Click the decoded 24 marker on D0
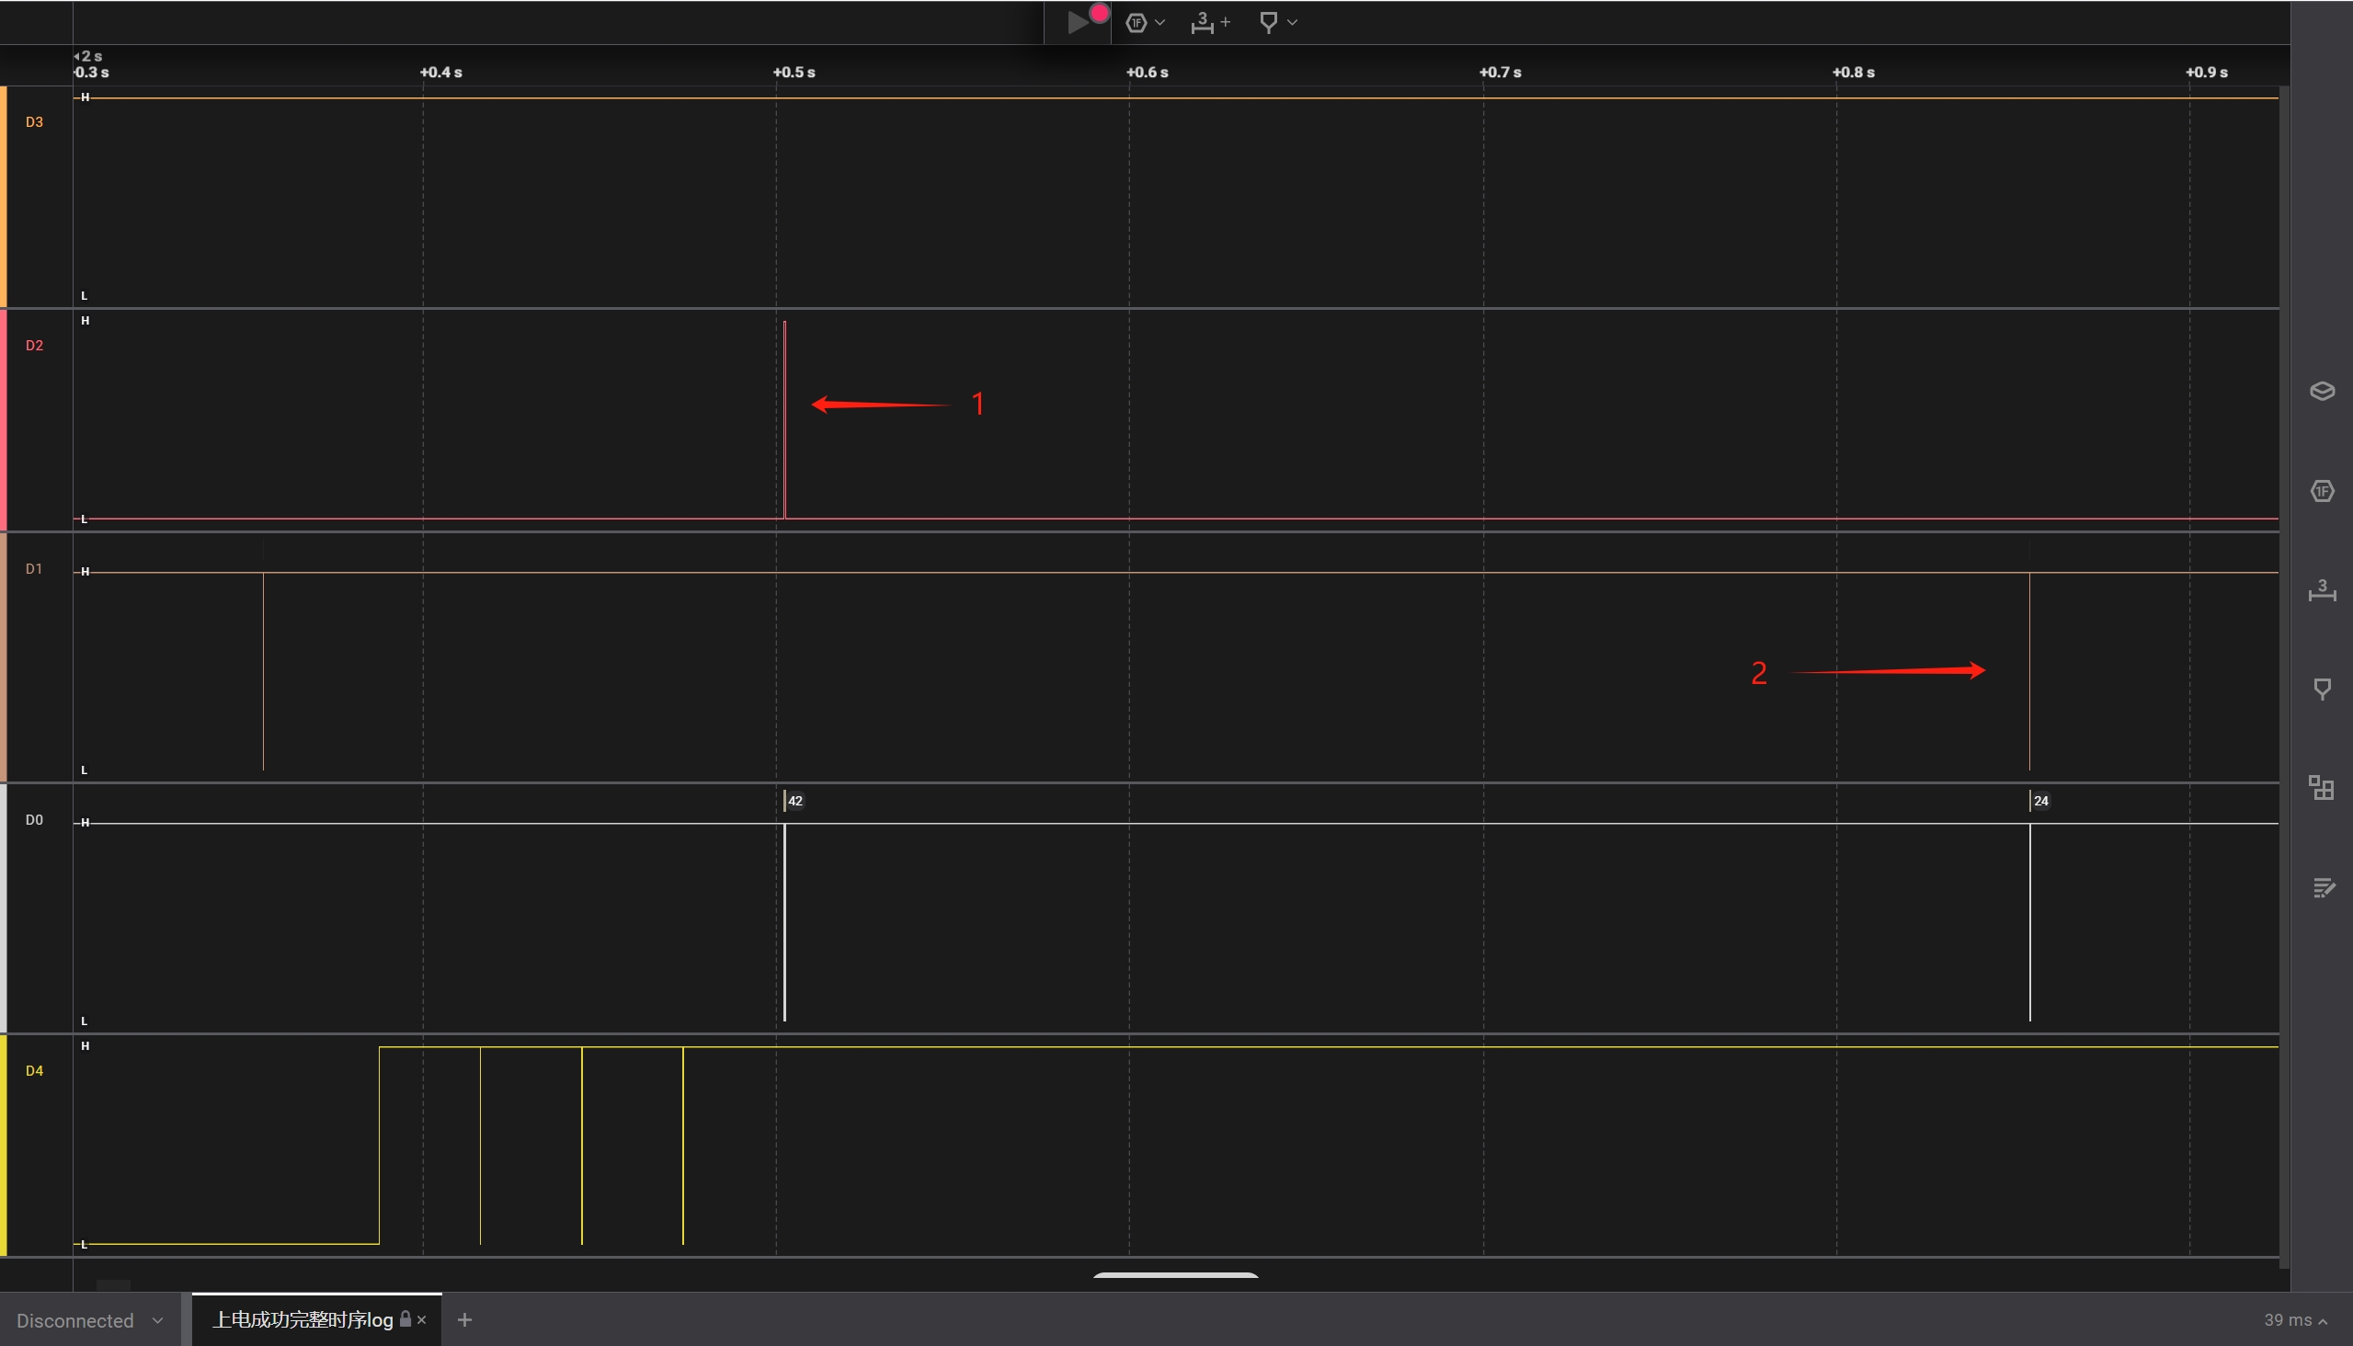The image size is (2353, 1346). coord(2040,801)
